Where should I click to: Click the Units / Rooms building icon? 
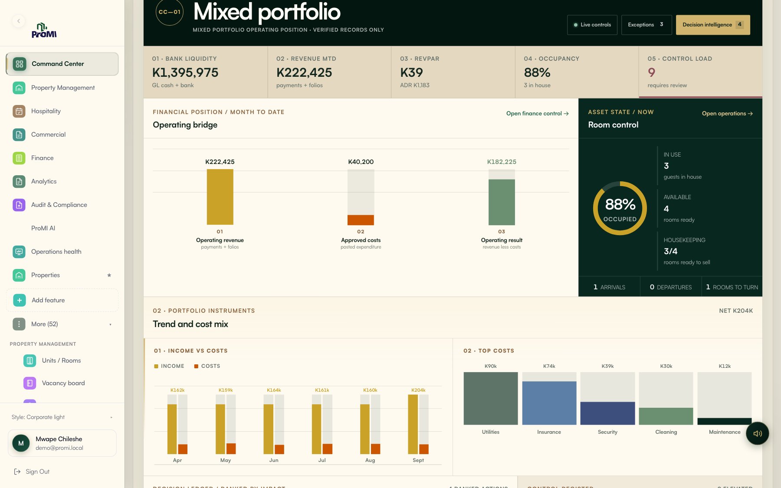(x=30, y=360)
